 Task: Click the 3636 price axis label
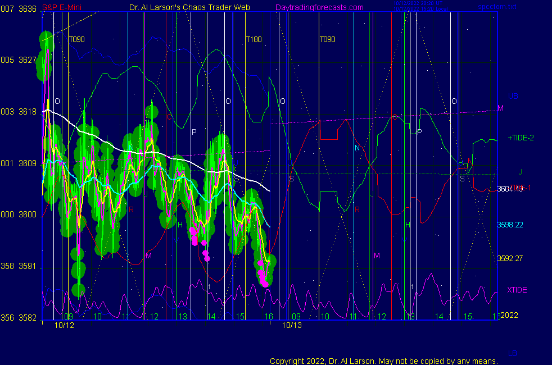pos(27,8)
